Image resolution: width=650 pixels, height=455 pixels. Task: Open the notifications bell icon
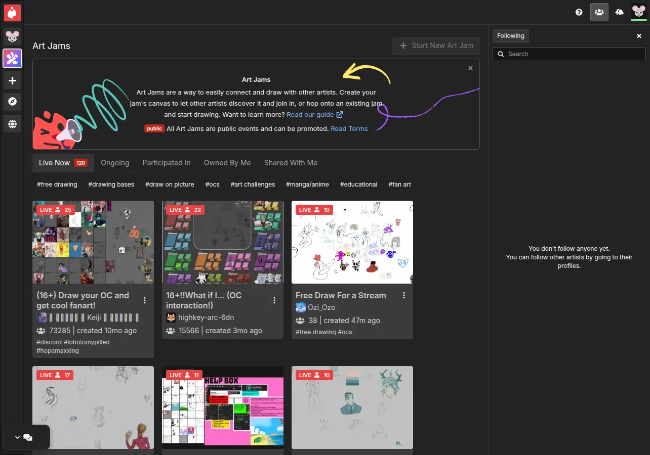pos(620,12)
